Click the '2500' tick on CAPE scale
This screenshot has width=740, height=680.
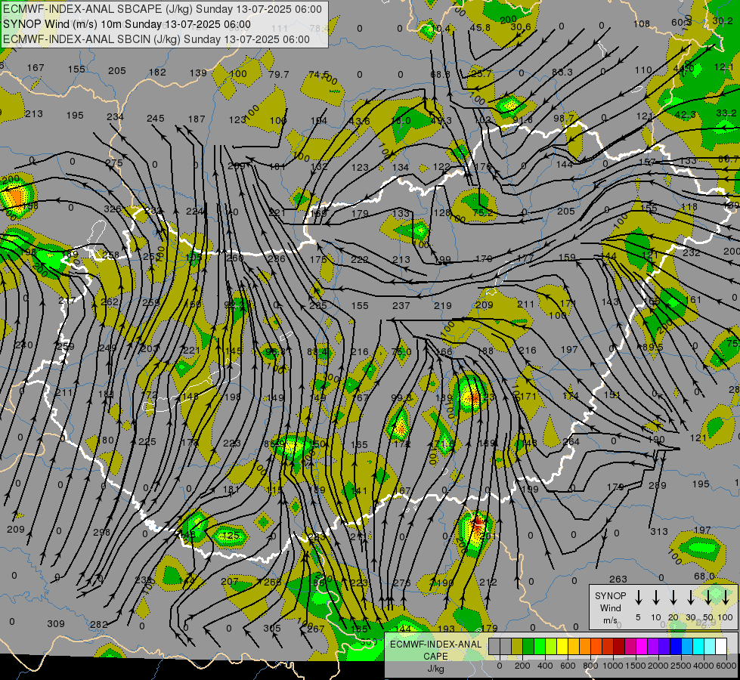click(x=681, y=666)
